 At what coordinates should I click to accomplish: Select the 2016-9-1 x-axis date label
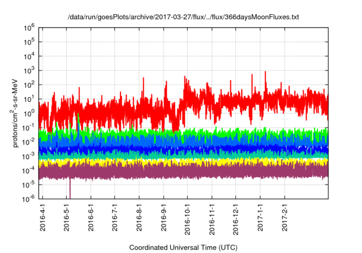tap(163, 216)
